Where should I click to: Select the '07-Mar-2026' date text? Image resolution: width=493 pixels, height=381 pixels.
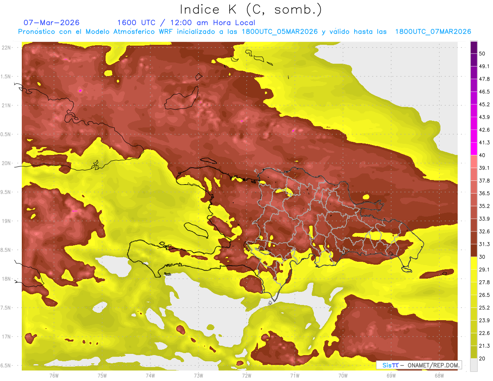click(51, 23)
